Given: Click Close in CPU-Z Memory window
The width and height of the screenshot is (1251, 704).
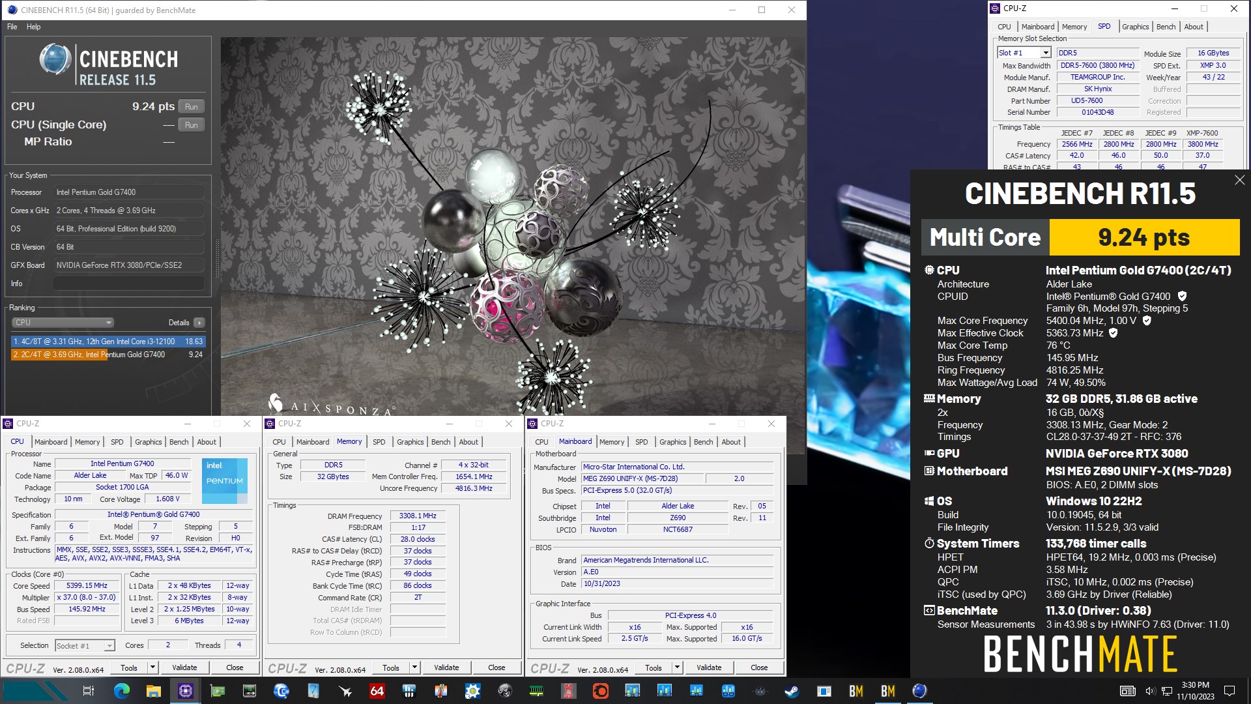Looking at the screenshot, I should [x=496, y=667].
